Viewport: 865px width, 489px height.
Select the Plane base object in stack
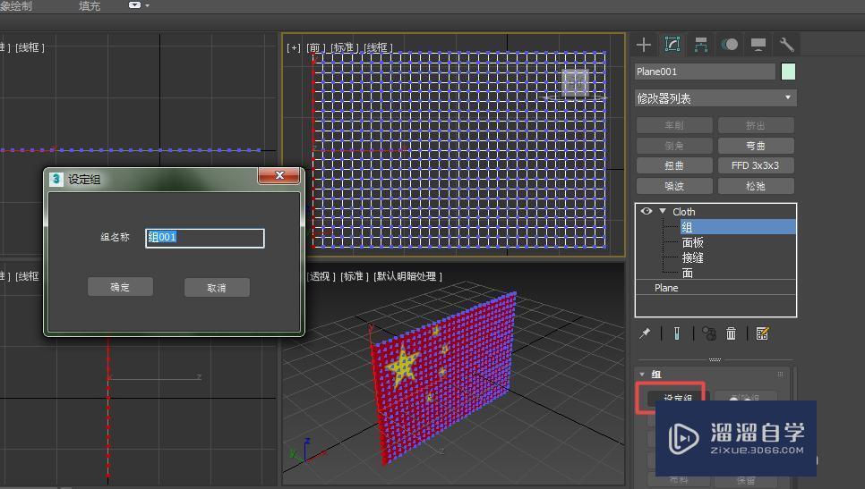pos(666,288)
